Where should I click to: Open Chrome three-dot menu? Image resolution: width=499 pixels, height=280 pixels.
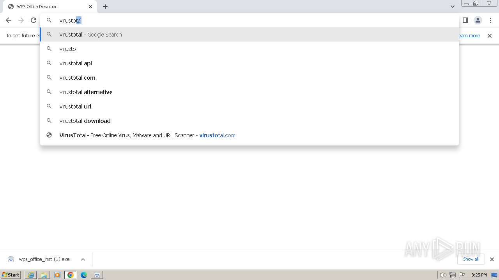tap(490, 20)
